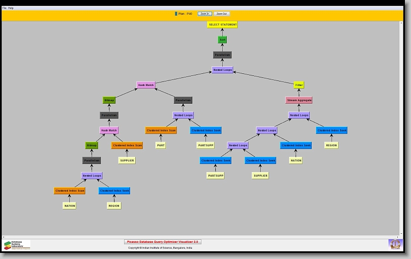
Task: Click the yellow Filter node
Action: click(299, 85)
